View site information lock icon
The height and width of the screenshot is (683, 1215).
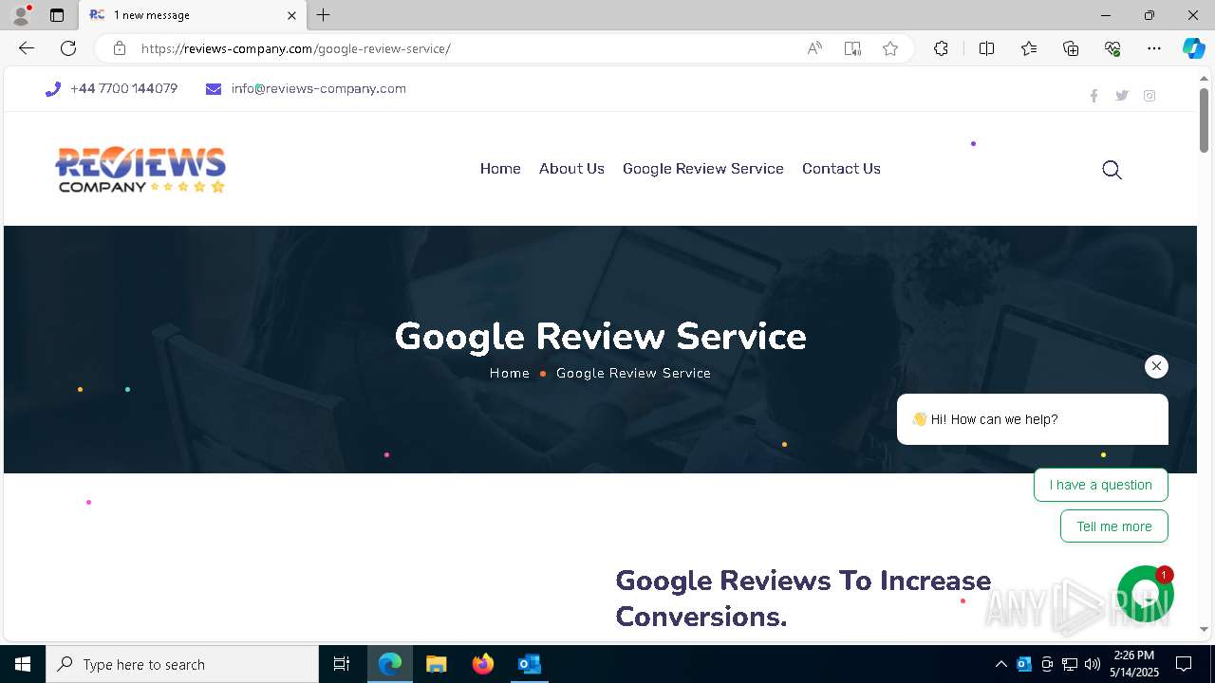[x=119, y=48]
